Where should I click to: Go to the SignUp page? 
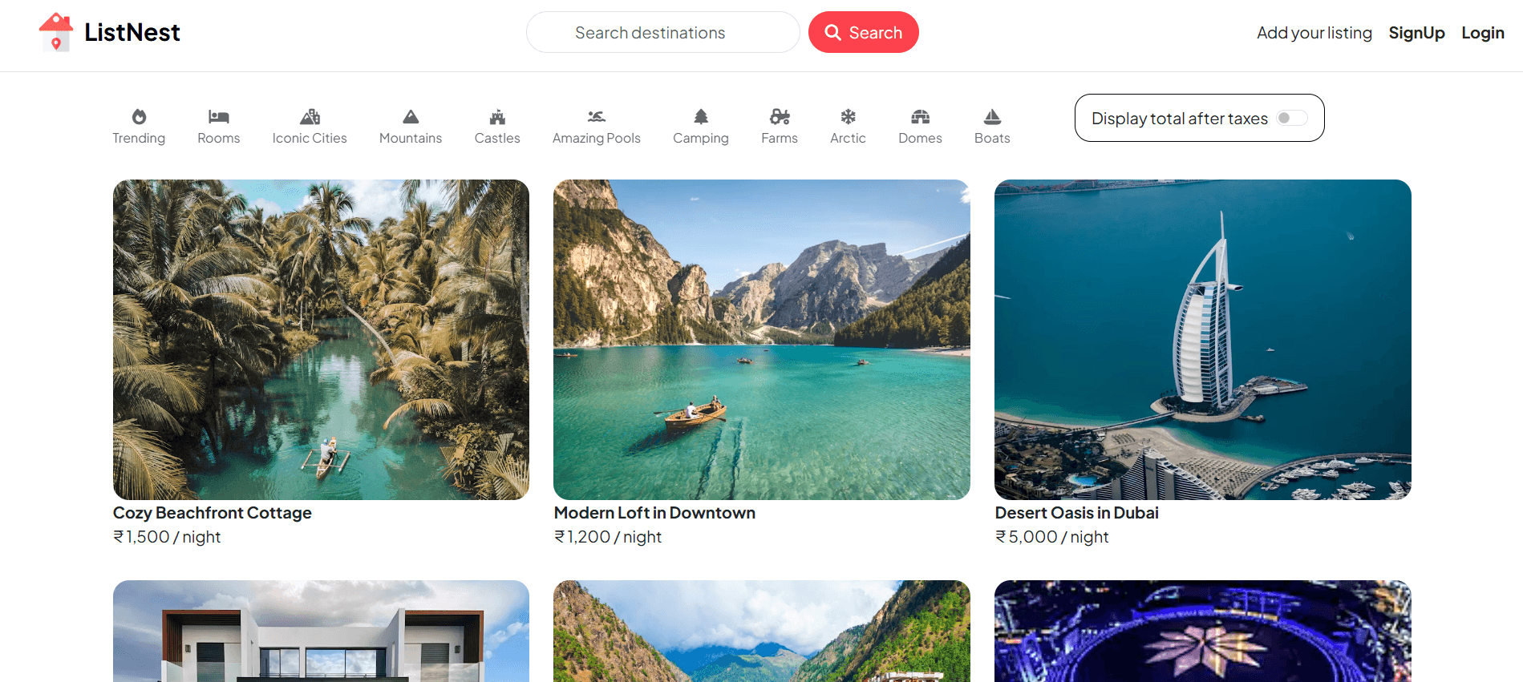pos(1416,33)
